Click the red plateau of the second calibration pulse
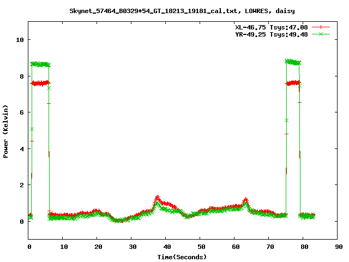 tap(293, 84)
